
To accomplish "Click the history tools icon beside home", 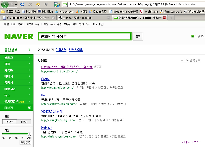I will pos(46,5).
